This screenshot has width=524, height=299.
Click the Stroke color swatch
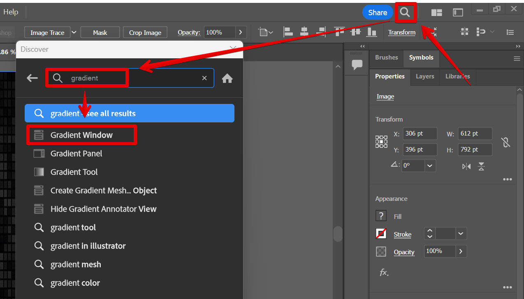381,234
